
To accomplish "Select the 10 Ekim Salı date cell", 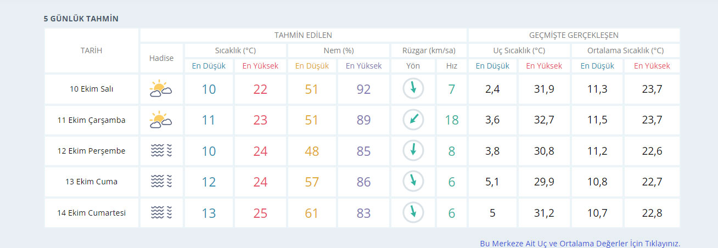I will [91, 89].
